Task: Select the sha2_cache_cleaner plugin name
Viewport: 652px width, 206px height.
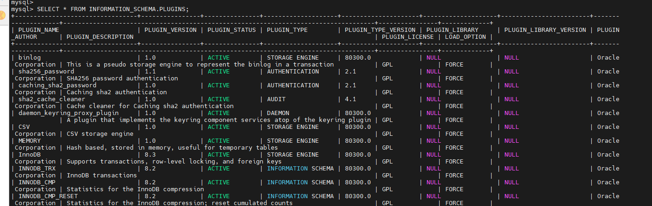Action: tap(52, 99)
